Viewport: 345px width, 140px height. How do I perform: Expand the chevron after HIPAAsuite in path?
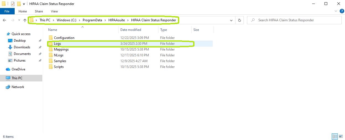click(128, 20)
